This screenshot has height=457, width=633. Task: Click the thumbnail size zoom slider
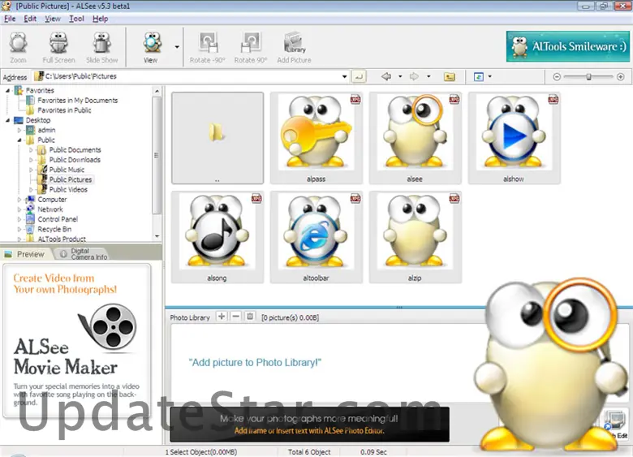(x=588, y=76)
